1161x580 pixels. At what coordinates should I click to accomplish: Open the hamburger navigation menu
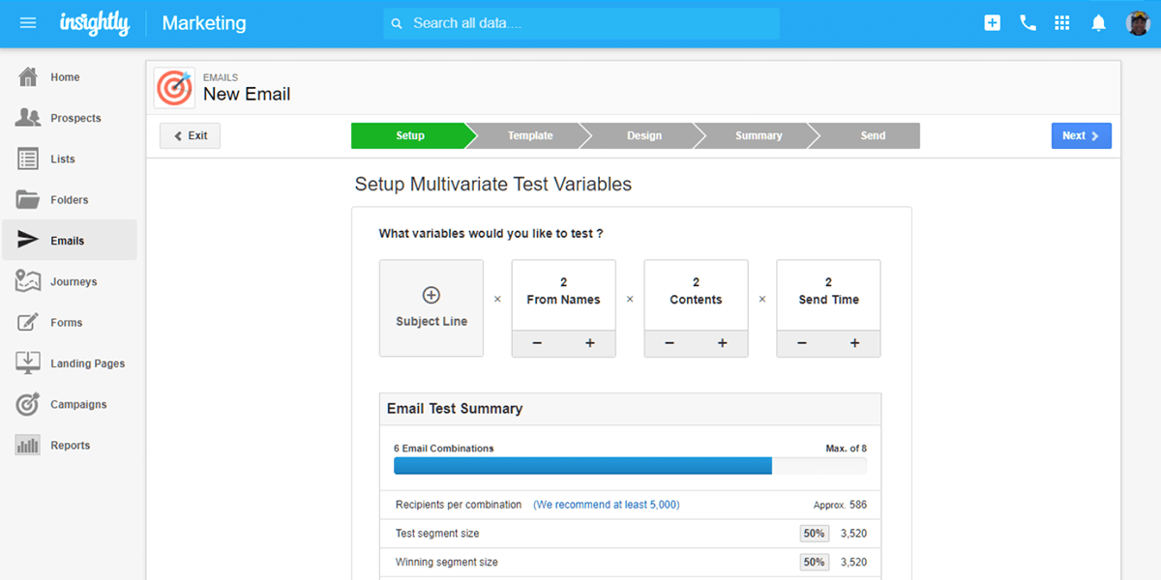click(28, 23)
